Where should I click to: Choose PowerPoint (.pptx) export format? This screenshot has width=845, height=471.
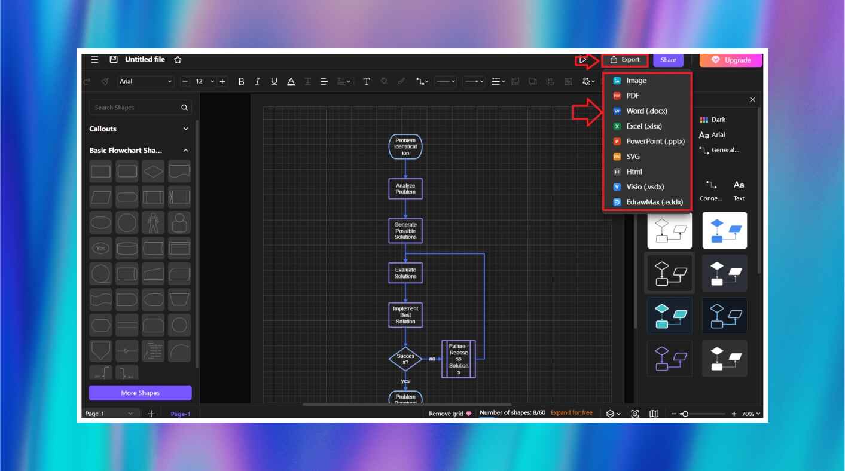pyautogui.click(x=648, y=142)
